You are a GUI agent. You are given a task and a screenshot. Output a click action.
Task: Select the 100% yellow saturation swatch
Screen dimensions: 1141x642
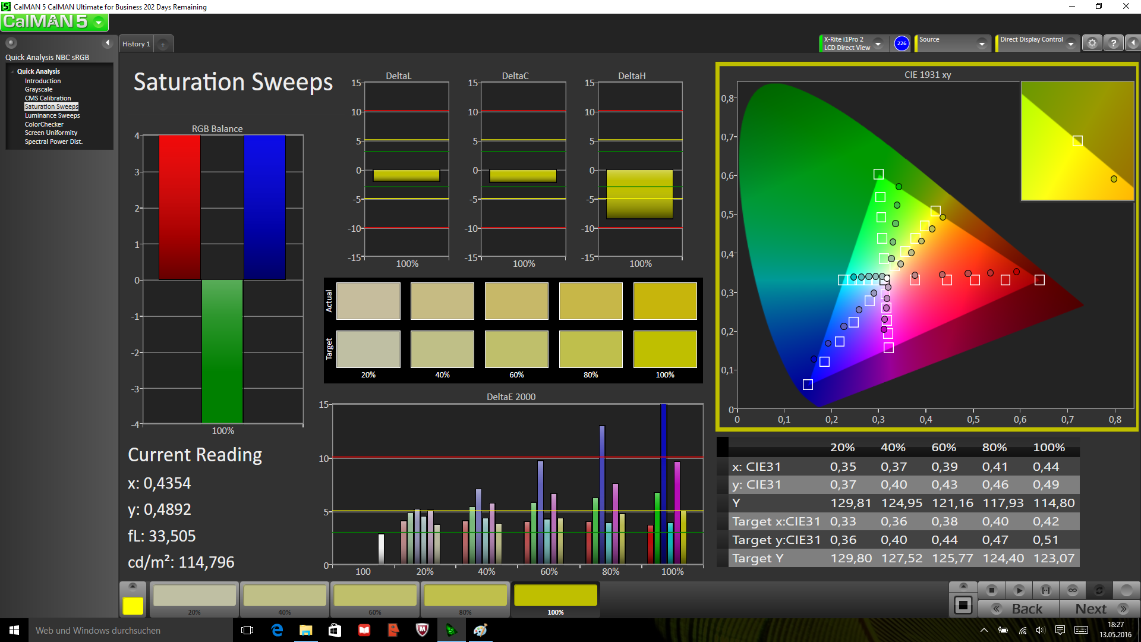point(555,596)
